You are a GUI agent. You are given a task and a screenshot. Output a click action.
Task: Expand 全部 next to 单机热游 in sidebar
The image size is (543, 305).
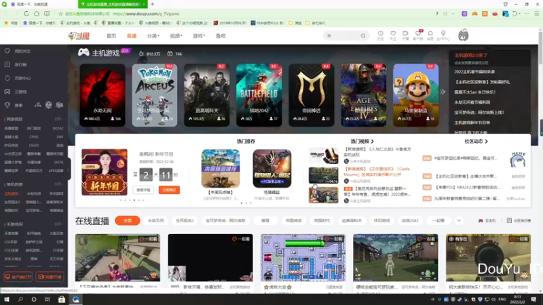(x=58, y=184)
